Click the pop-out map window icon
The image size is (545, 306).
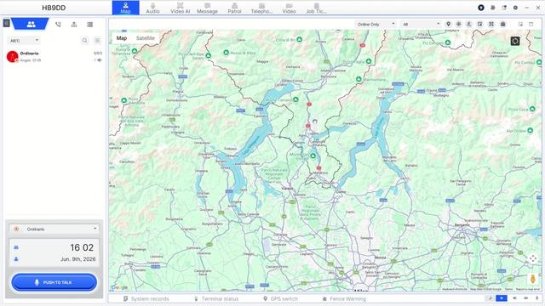520,24
